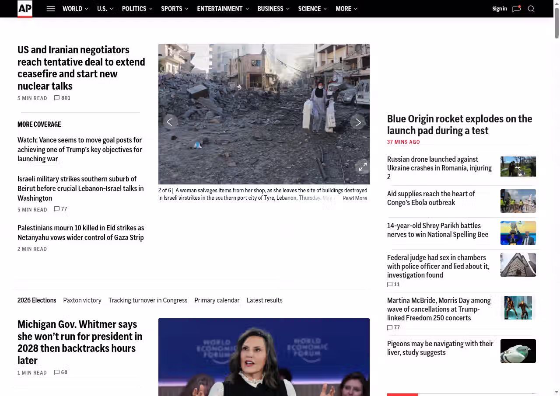Expand the photo to fullscreen
The image size is (560, 396).
[x=363, y=167]
